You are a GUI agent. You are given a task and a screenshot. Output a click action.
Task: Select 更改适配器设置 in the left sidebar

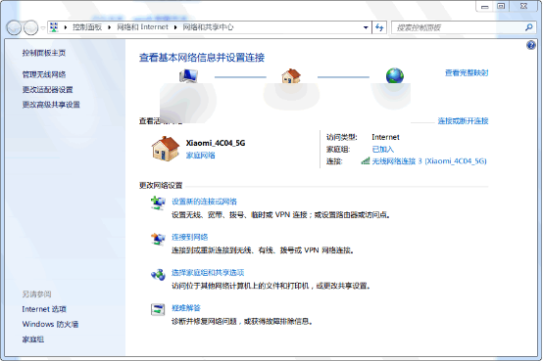(47, 90)
